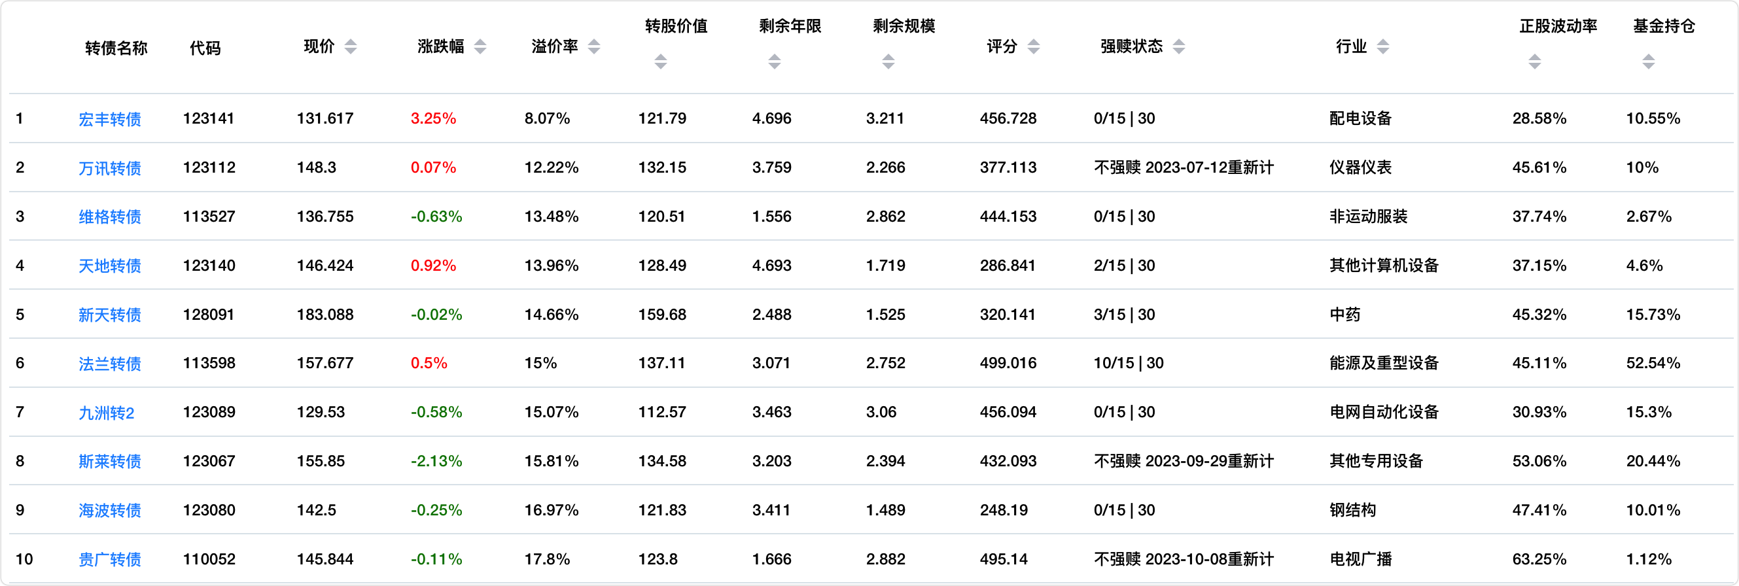The height and width of the screenshot is (586, 1739).
Task: Click the 九洲转2 link
Action: tap(106, 413)
